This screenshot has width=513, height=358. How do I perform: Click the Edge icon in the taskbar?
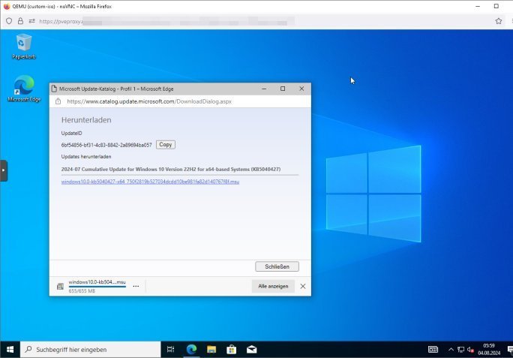pyautogui.click(x=191, y=350)
